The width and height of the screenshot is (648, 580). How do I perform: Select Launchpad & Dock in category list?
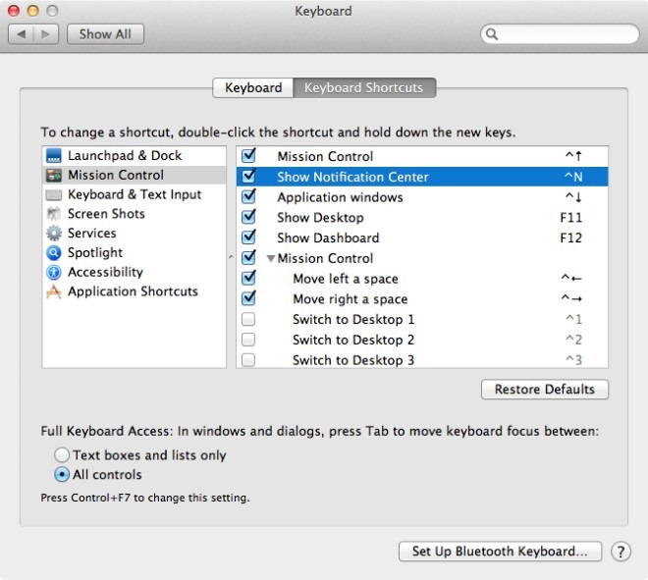coord(134,156)
